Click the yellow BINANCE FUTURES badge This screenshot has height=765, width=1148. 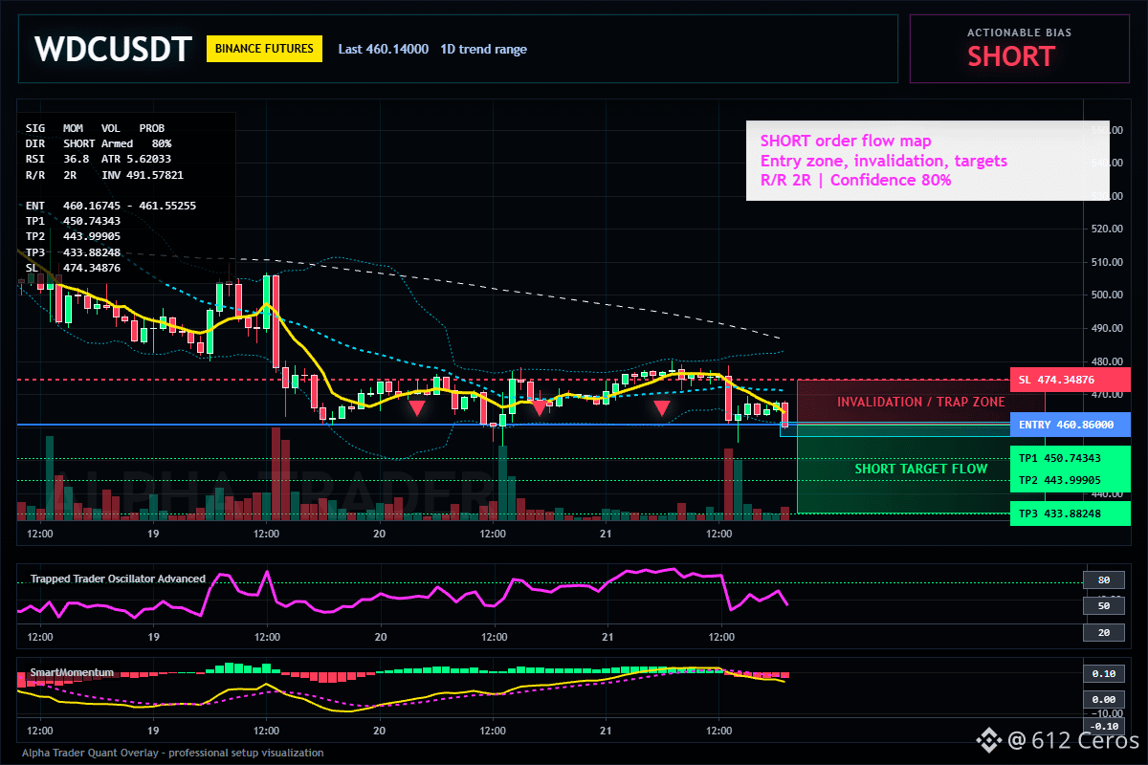coord(264,49)
